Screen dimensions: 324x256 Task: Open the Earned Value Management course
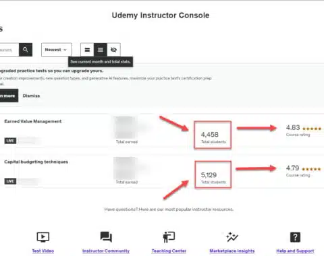33,121
